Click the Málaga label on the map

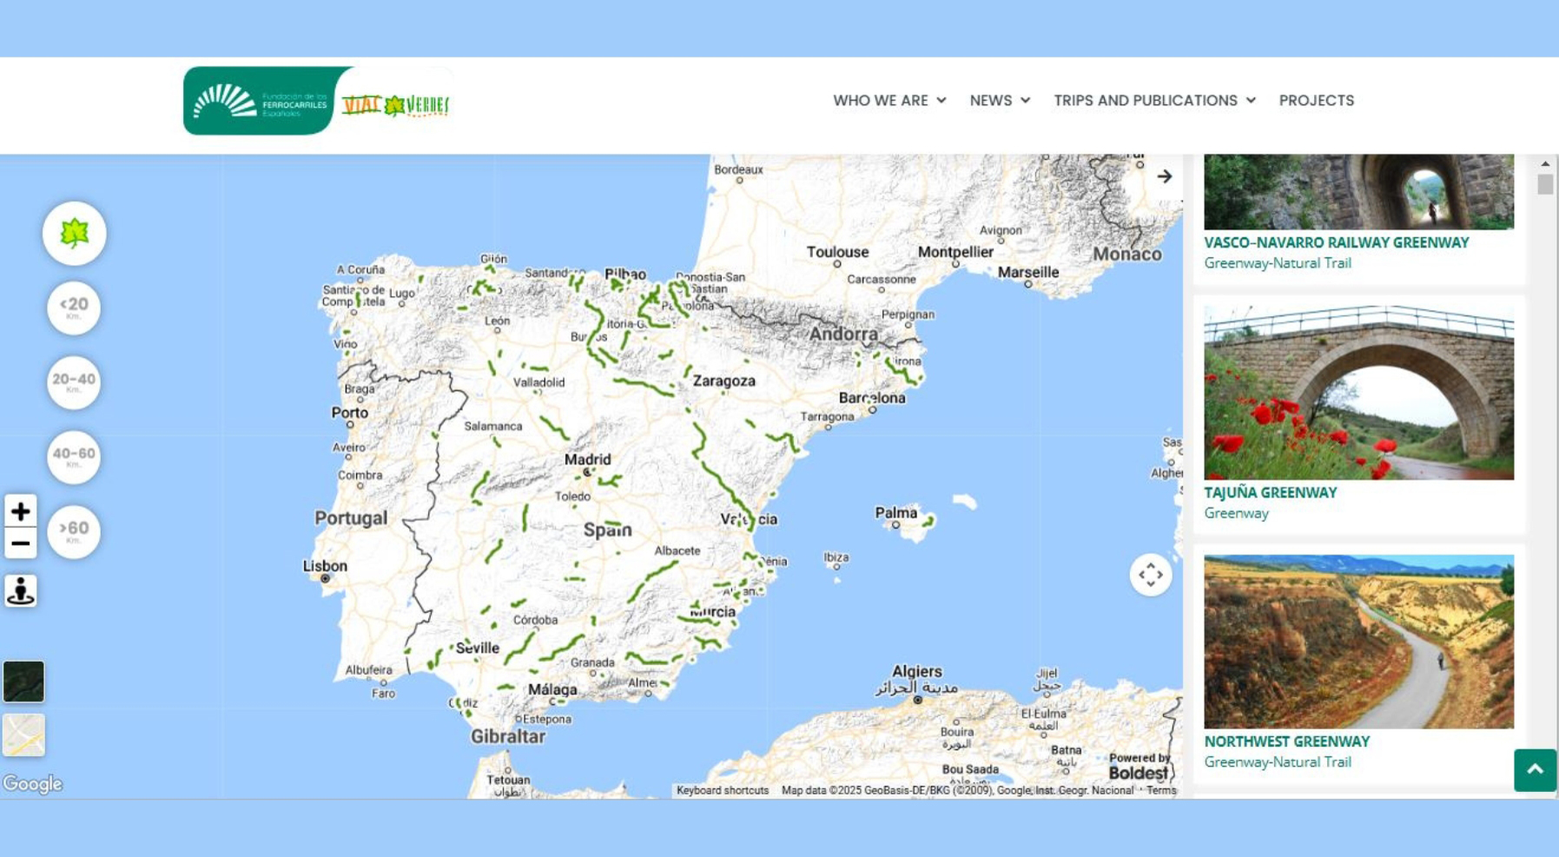pyautogui.click(x=552, y=690)
